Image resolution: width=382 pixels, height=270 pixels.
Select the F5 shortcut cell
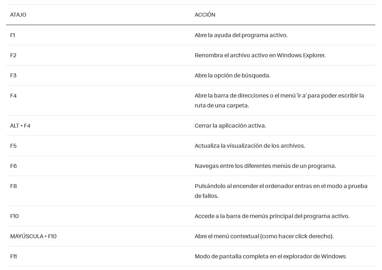[13, 146]
